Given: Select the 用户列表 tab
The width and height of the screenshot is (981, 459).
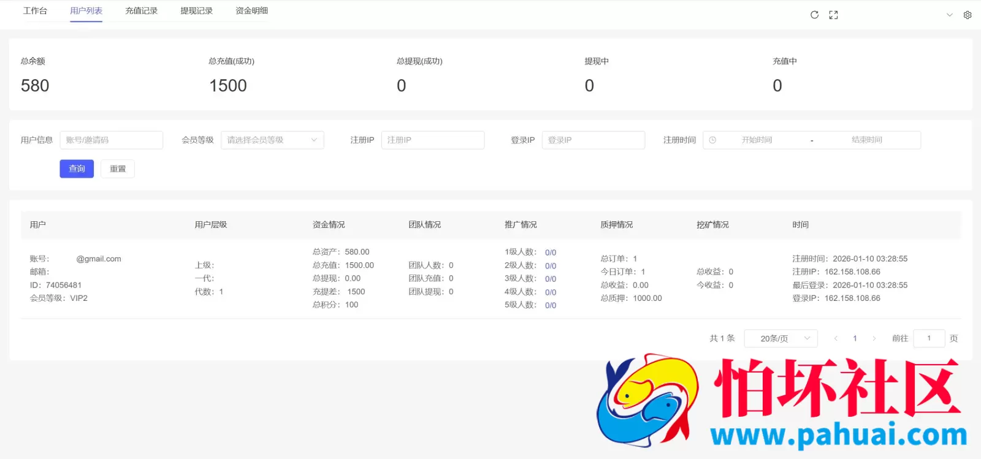Looking at the screenshot, I should [x=86, y=11].
